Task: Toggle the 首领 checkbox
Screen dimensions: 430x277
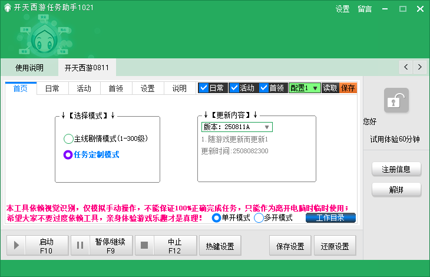Action: [x=264, y=88]
